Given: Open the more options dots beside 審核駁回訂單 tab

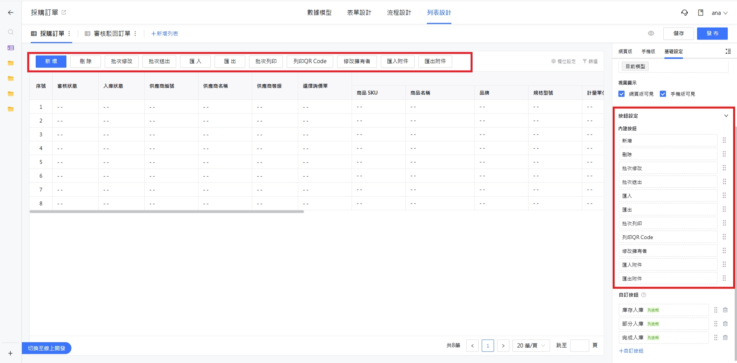Looking at the screenshot, I should (135, 34).
